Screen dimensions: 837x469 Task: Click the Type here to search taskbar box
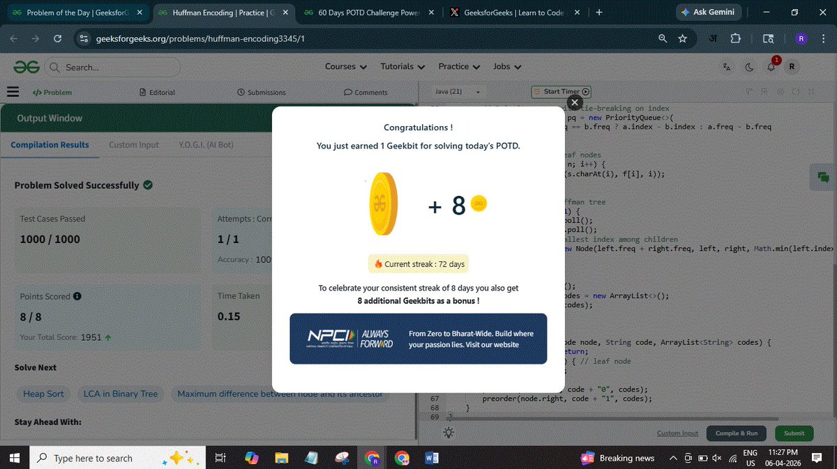pos(117,458)
